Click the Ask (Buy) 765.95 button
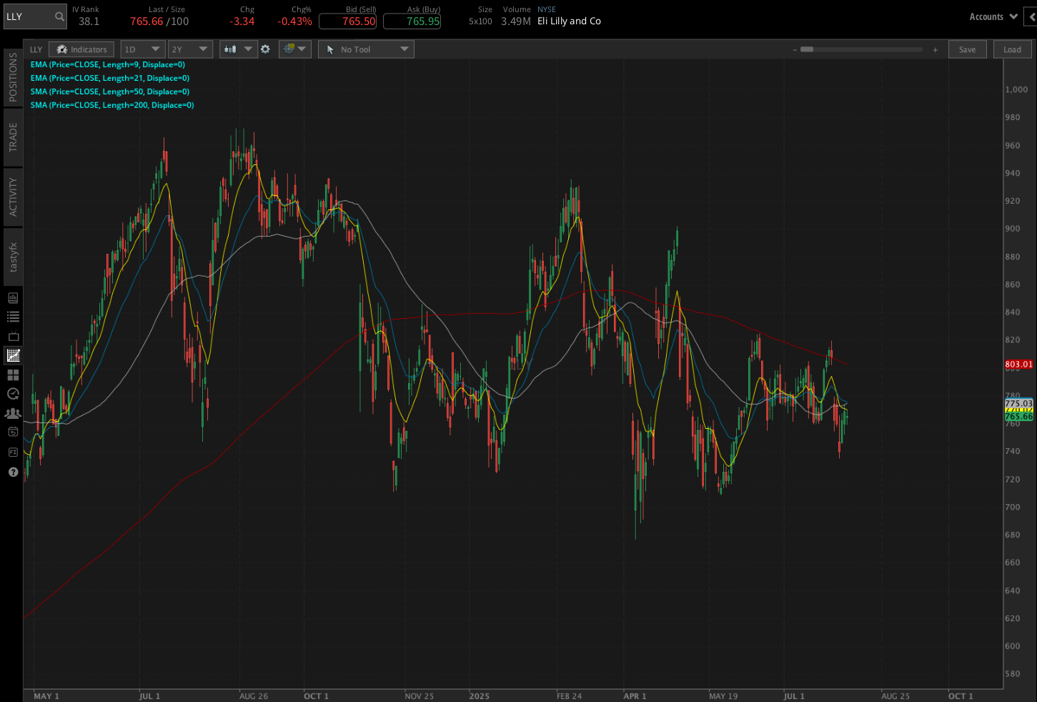This screenshot has width=1037, height=702. click(412, 21)
